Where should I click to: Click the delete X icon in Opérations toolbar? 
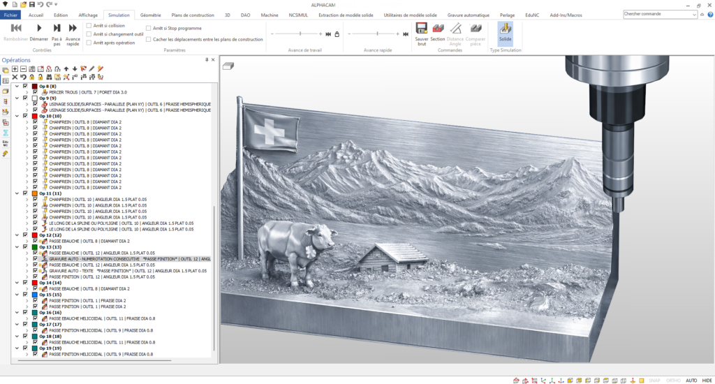[15, 77]
